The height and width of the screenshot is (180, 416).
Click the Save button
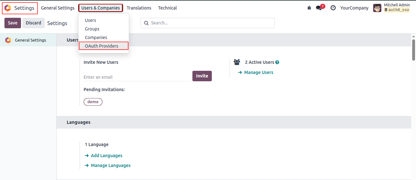(13, 23)
